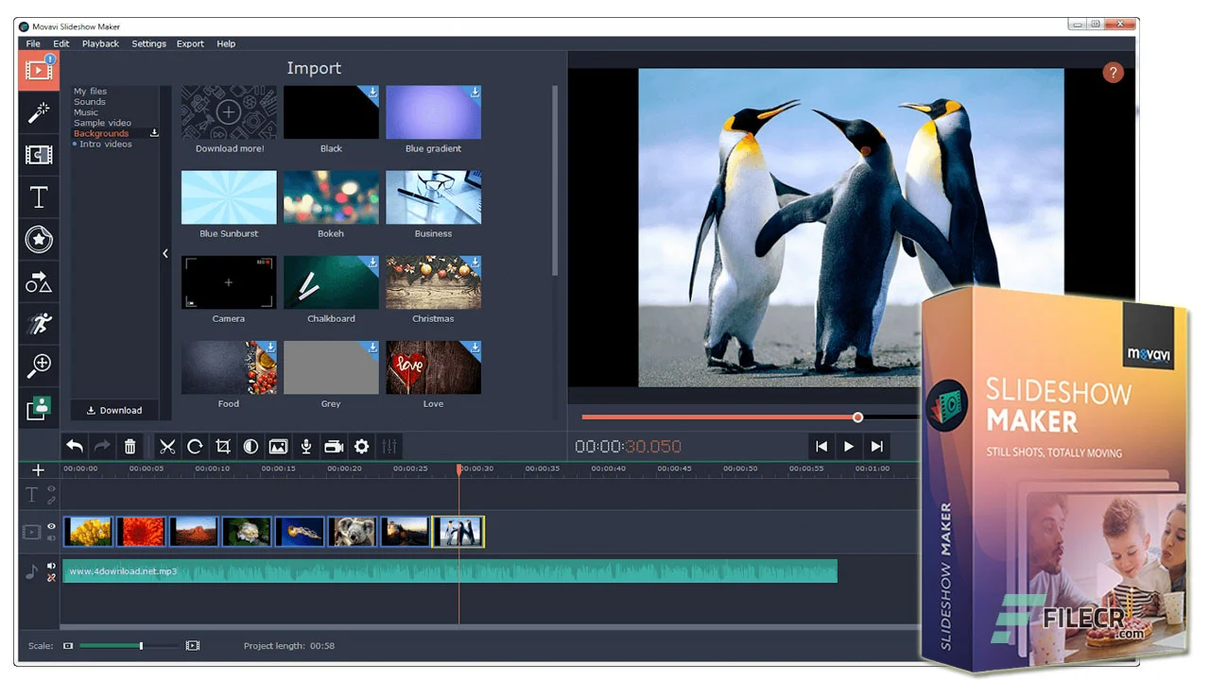Open the Playback menu
Image resolution: width=1210 pixels, height=680 pixels.
coord(100,43)
